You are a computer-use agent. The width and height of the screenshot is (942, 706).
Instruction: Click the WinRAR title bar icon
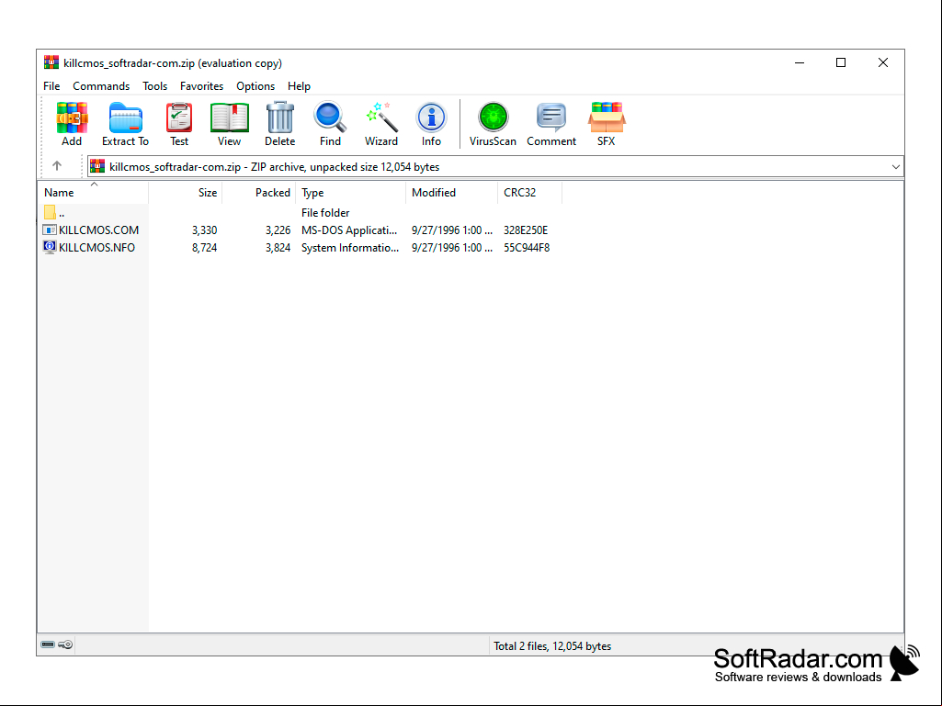51,62
